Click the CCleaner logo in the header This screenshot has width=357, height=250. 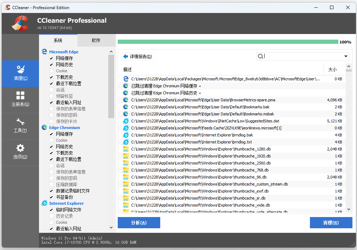click(20, 23)
